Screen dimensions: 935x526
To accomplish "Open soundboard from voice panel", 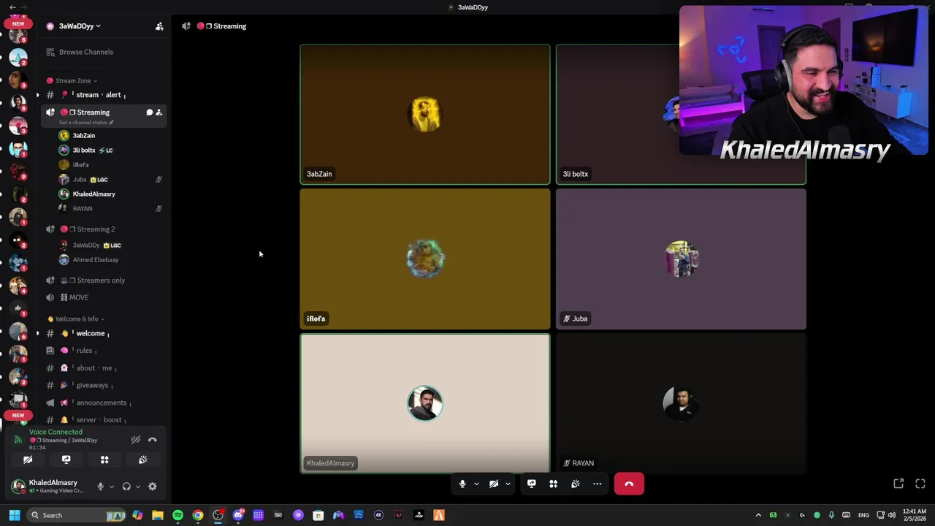I will point(143,460).
